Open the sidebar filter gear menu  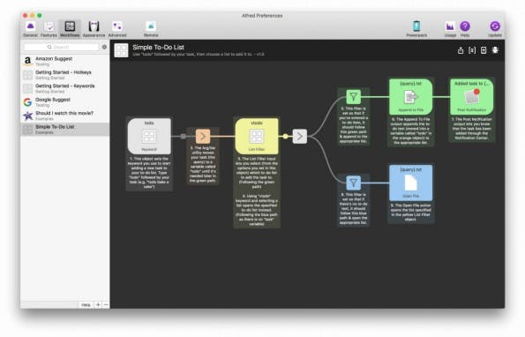[104, 47]
